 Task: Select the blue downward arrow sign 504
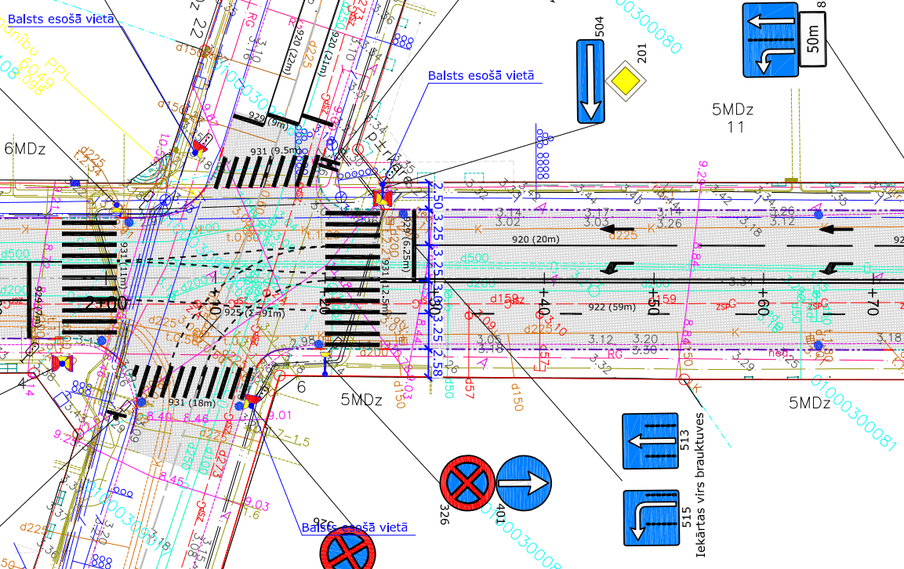[x=591, y=82]
